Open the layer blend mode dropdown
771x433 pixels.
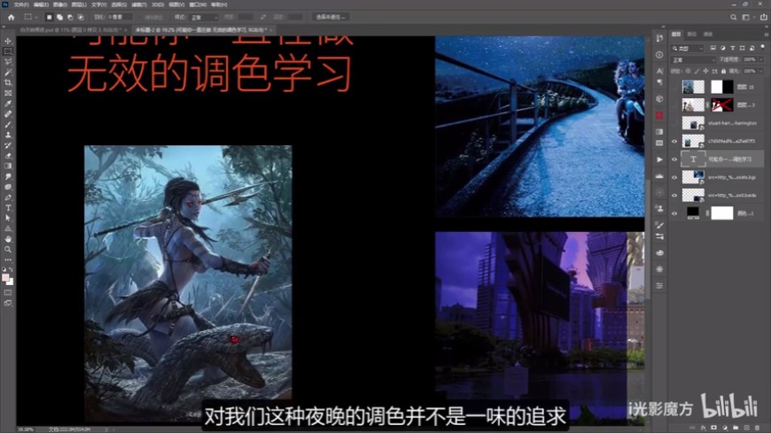[693, 60]
